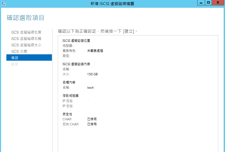Click the target name issvt
Screen dimensions: 225x152
click(x=90, y=88)
